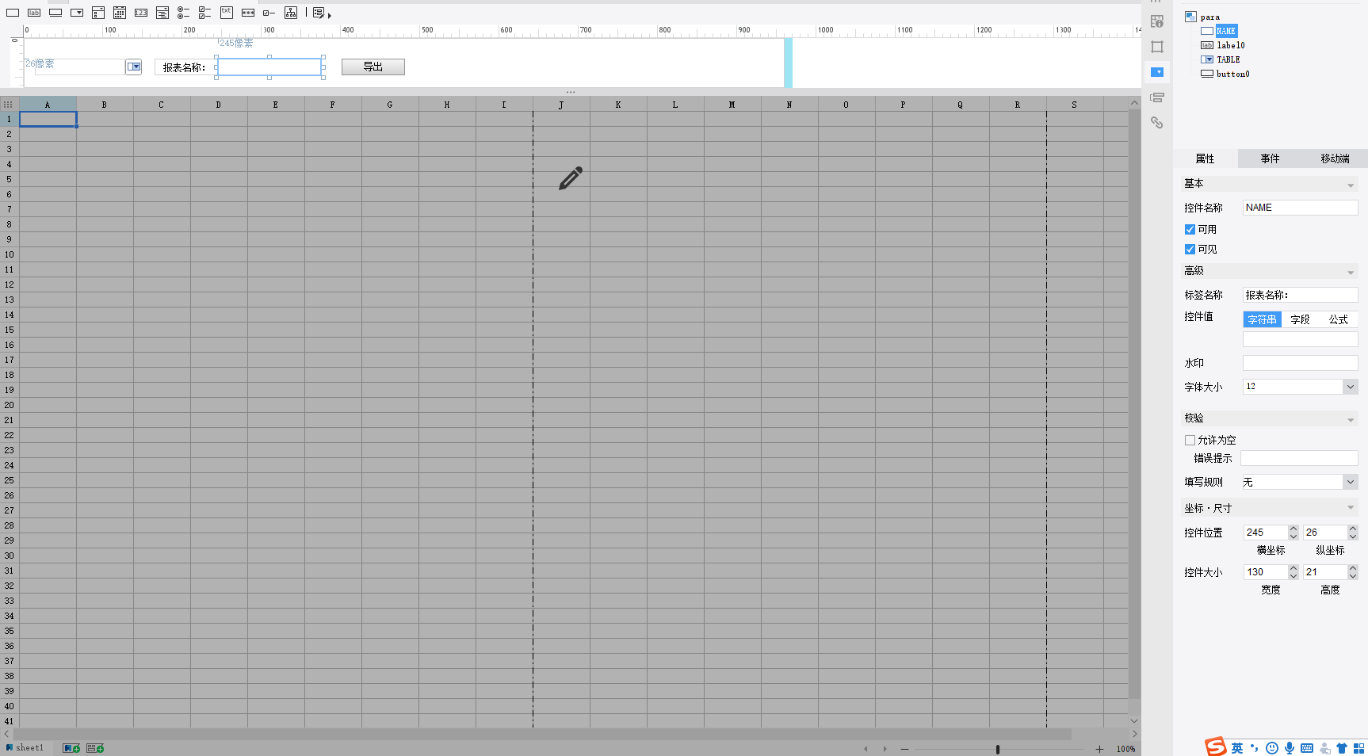Select the password field widget tool
The width and height of the screenshot is (1368, 756).
point(248,13)
